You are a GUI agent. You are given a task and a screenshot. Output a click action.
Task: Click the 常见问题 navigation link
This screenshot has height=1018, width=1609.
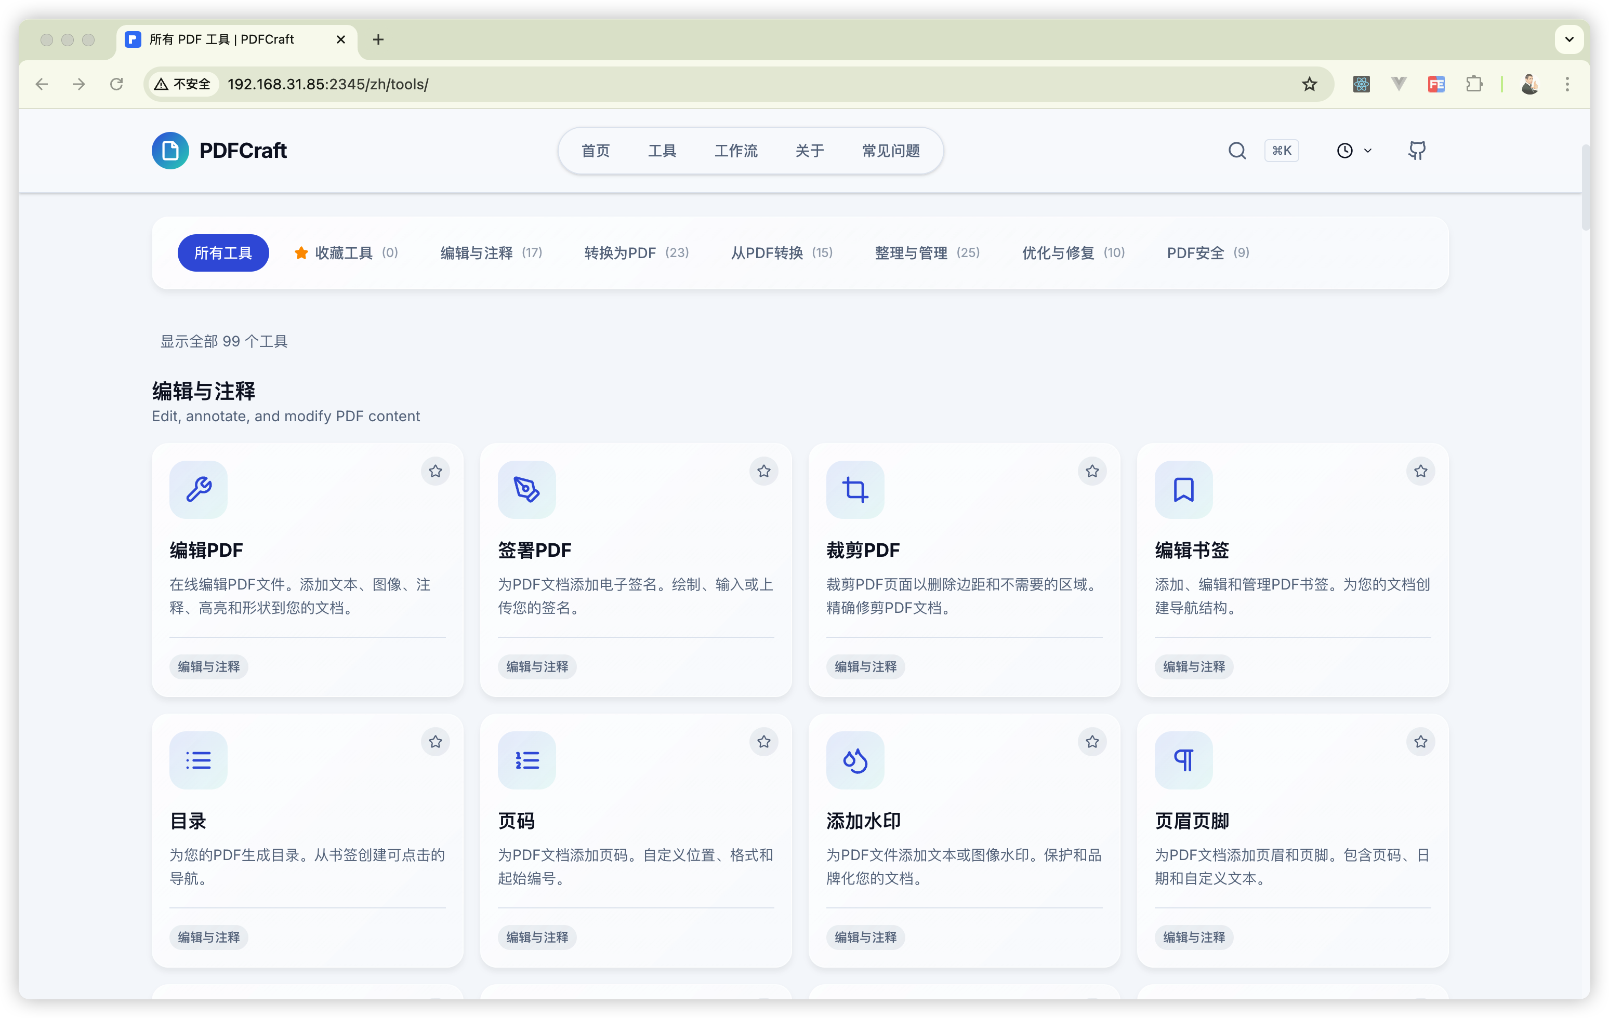pyautogui.click(x=891, y=150)
